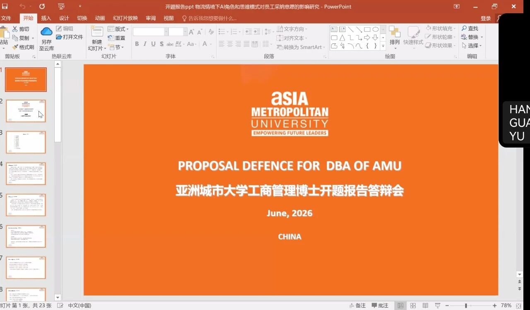Click the Start From Beginning slideshow icon

pyautogui.click(x=61, y=6)
